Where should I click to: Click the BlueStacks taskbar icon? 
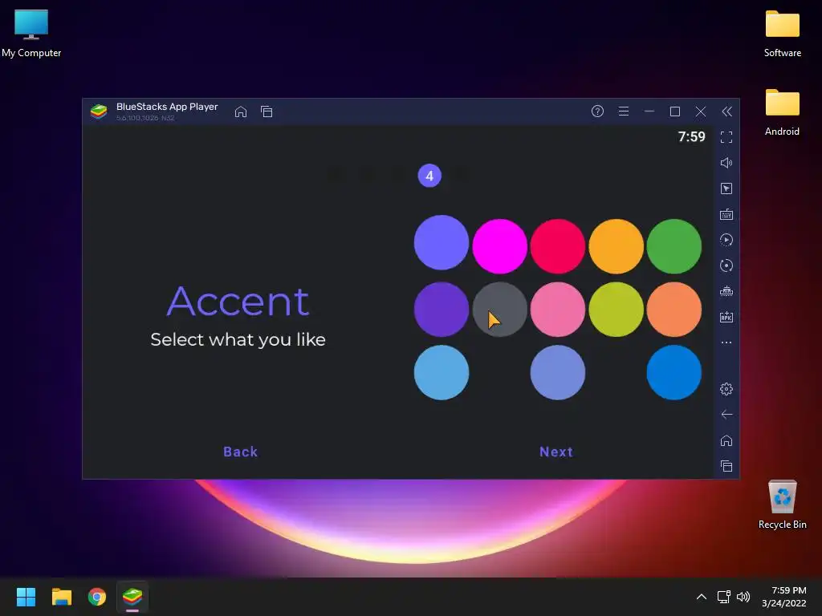pos(132,597)
